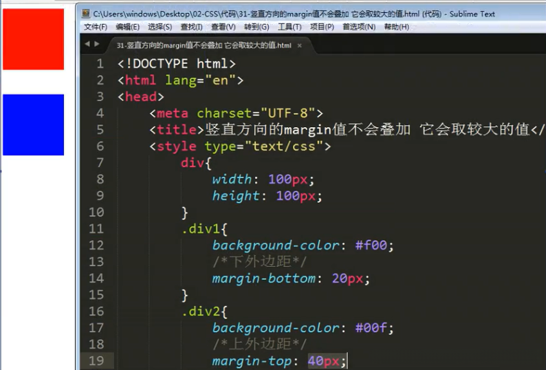This screenshot has height=370, width=546.
Task: Click line number 19 in gutter
Action: [x=96, y=360]
